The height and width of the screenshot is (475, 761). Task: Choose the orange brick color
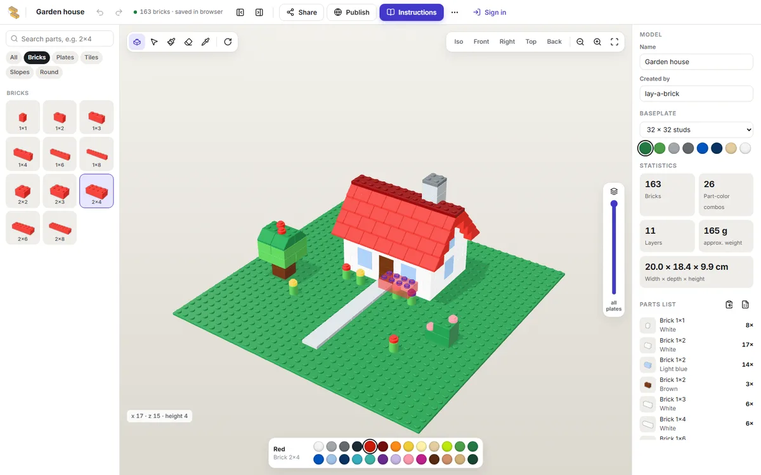click(x=396, y=446)
